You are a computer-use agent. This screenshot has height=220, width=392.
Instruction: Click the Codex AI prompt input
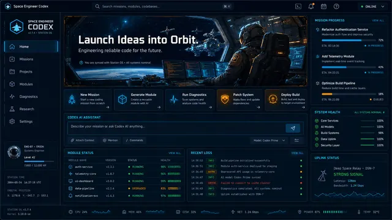click(176, 128)
